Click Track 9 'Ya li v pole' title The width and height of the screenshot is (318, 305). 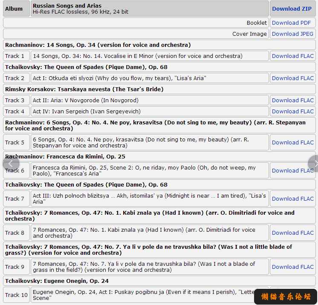click(x=144, y=267)
